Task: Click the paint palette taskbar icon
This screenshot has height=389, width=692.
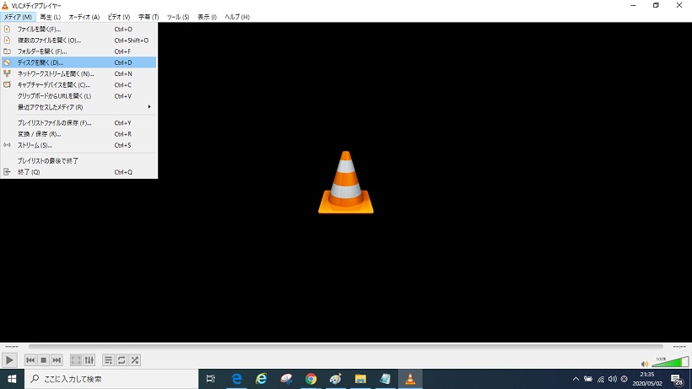Action: pos(335,379)
